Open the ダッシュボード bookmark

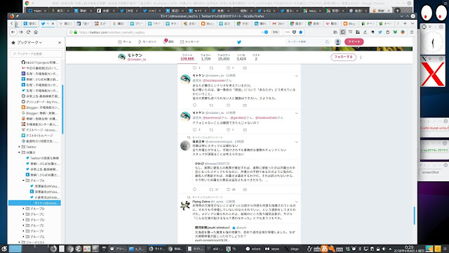tap(40, 102)
